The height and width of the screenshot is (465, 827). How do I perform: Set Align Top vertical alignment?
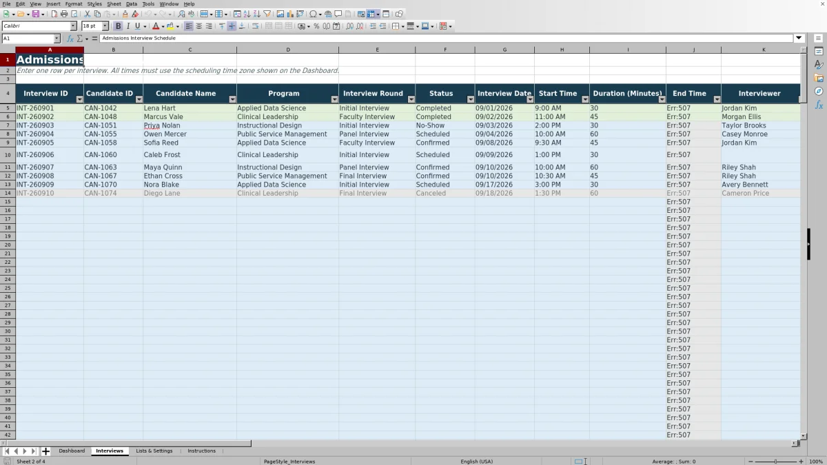pyautogui.click(x=222, y=26)
